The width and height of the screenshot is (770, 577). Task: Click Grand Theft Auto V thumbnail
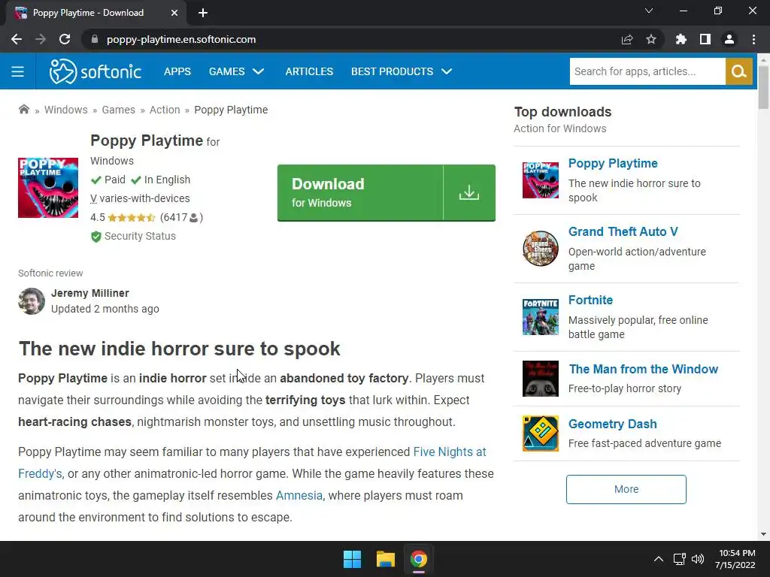(x=540, y=249)
